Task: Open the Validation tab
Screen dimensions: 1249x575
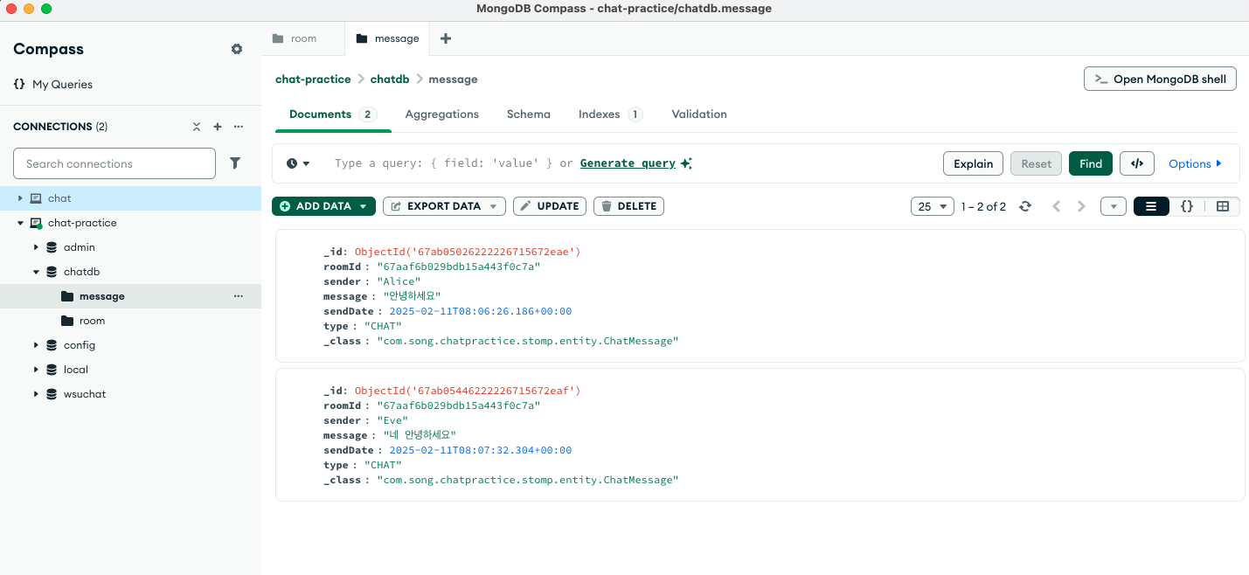Action: pyautogui.click(x=699, y=114)
